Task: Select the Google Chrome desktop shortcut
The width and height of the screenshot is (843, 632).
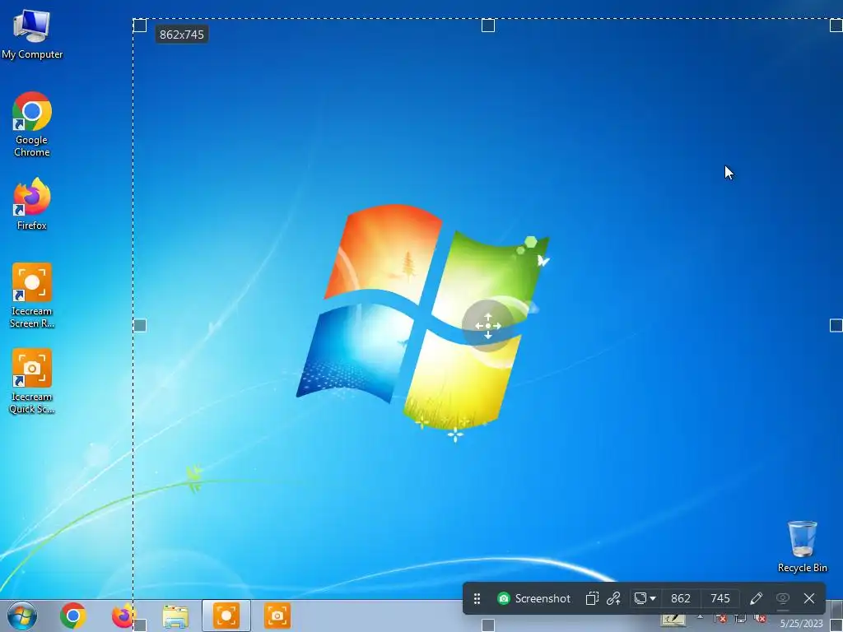Action: (32, 124)
